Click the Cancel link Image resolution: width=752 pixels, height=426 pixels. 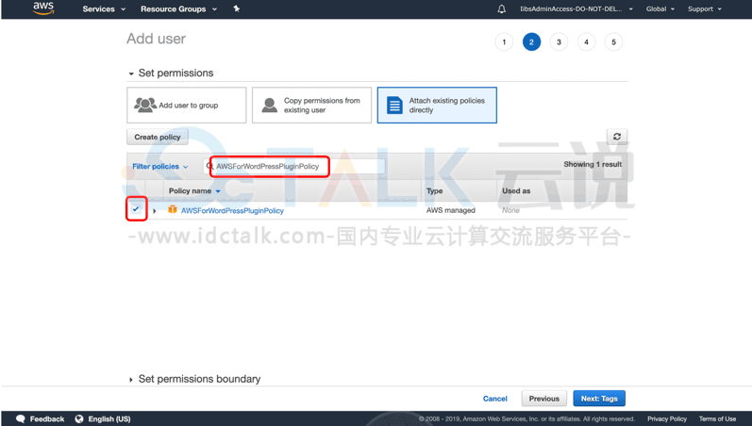point(495,399)
